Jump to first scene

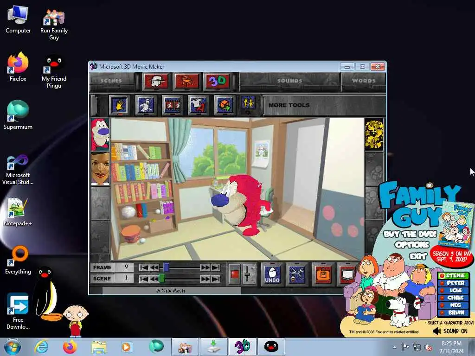pos(144,279)
